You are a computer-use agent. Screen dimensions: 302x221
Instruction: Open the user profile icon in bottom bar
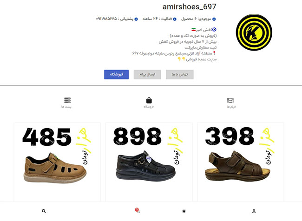pyautogui.click(x=254, y=211)
